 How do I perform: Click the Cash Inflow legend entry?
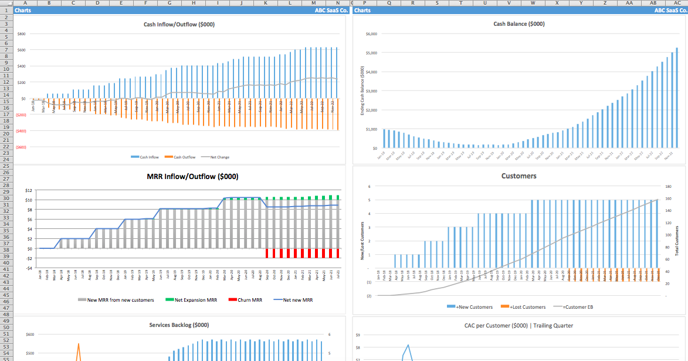coord(145,157)
